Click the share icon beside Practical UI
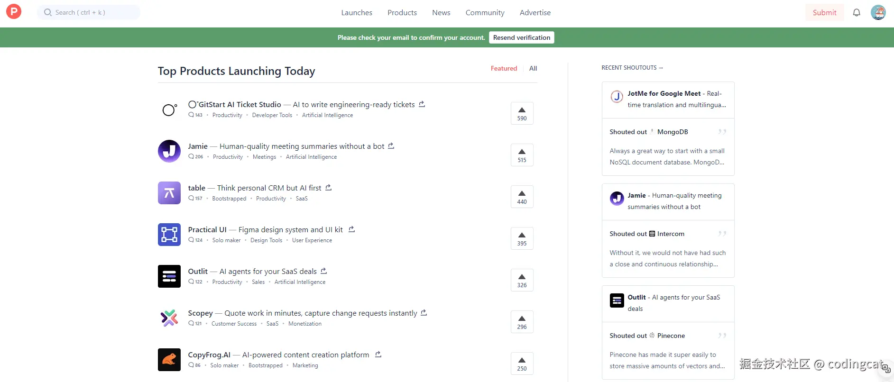894x382 pixels. point(351,229)
